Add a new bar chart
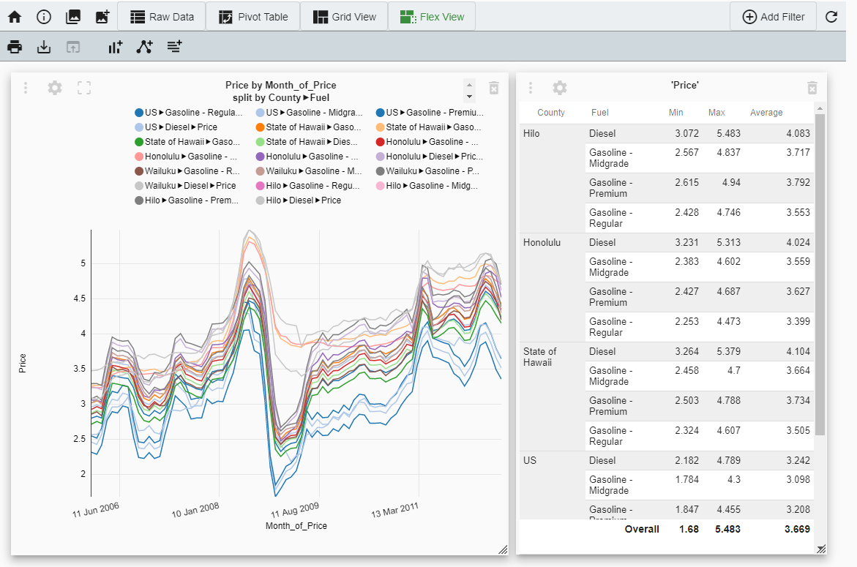 pos(115,47)
